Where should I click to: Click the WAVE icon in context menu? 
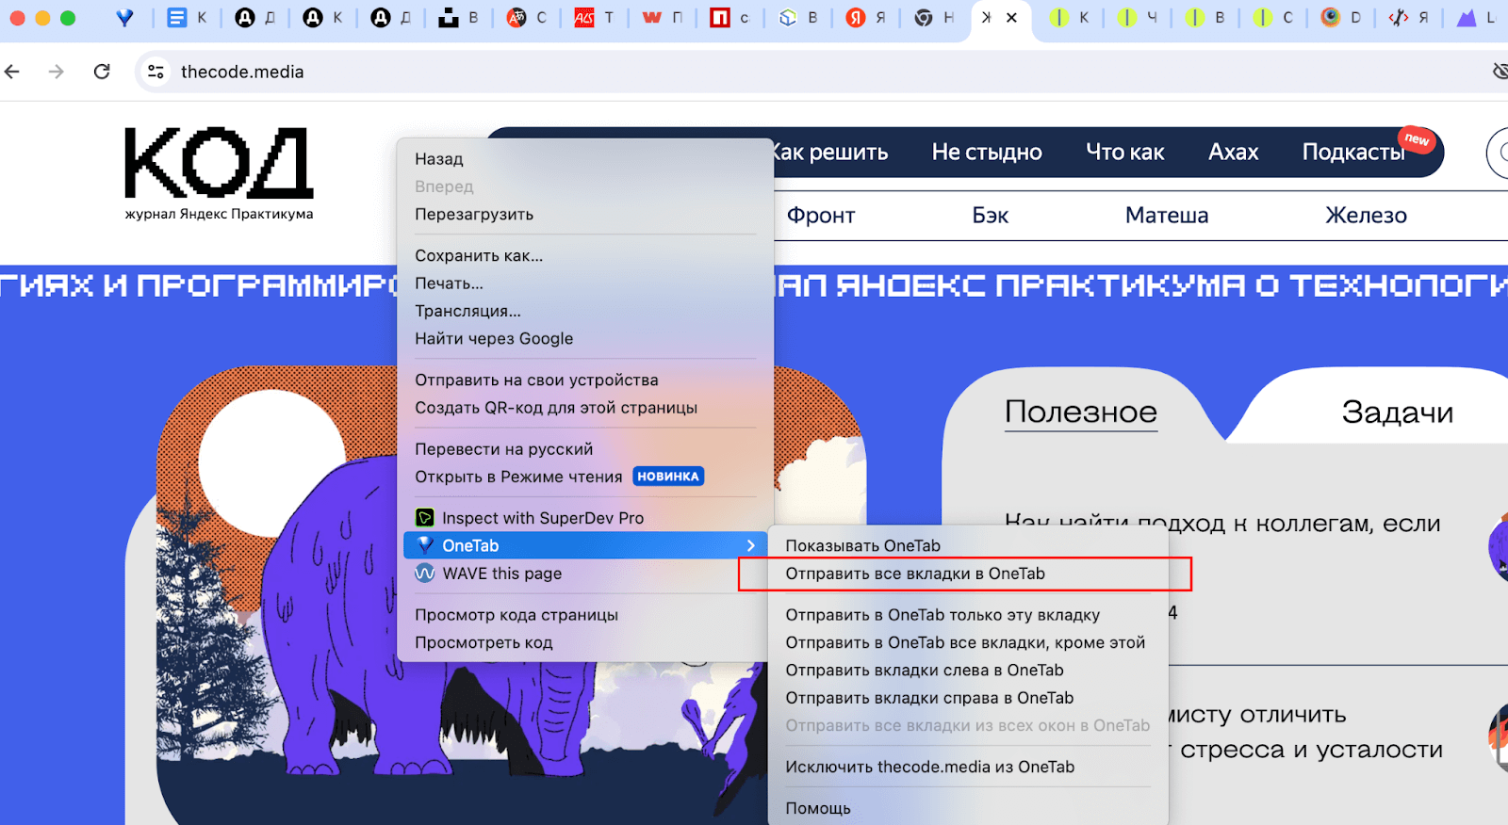(x=425, y=573)
